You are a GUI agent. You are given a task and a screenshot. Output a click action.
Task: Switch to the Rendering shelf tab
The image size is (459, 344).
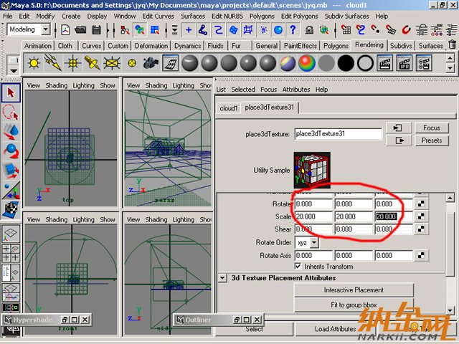point(369,44)
